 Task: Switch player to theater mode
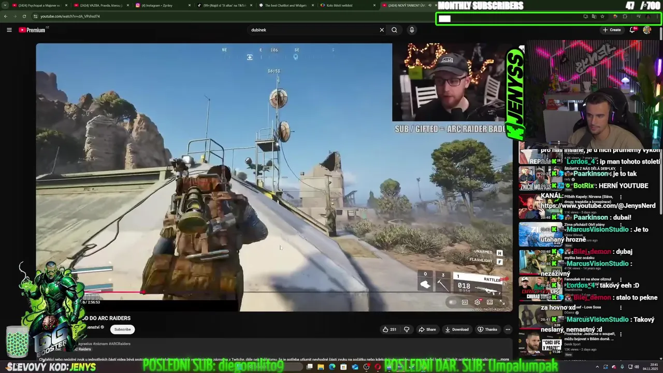pos(489,302)
